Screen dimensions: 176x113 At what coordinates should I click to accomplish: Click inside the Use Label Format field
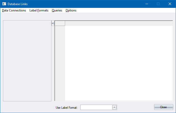point(96,107)
